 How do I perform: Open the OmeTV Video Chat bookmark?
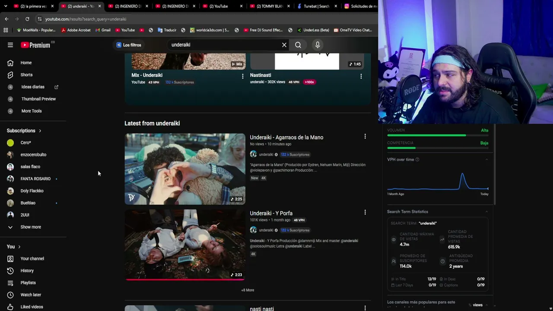pos(353,30)
